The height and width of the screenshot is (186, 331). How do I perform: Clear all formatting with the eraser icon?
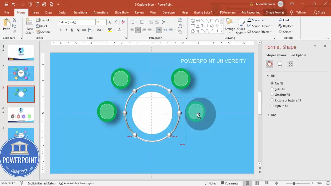pos(123,22)
